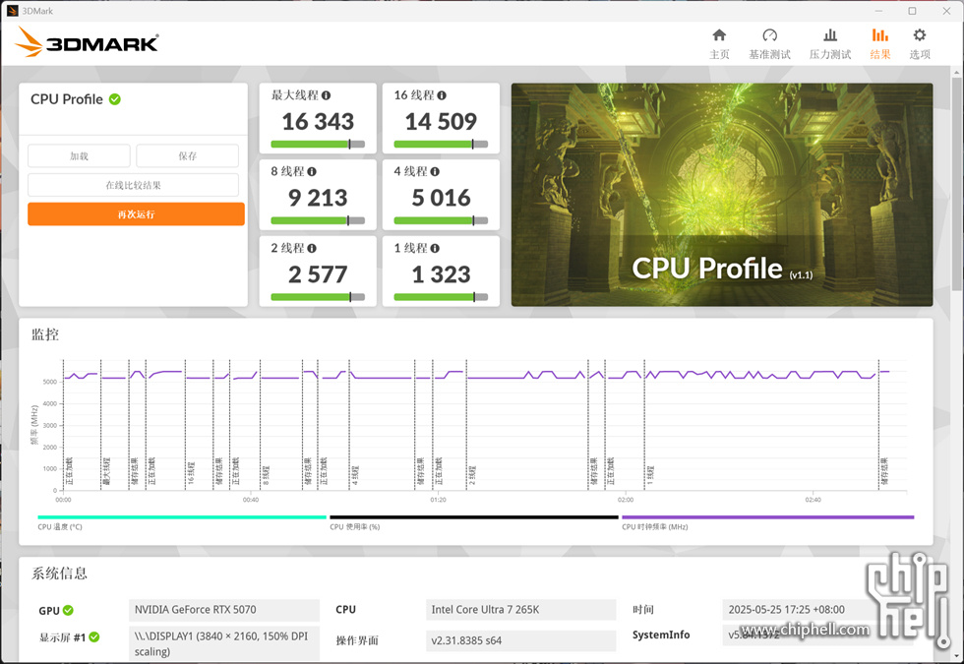This screenshot has height=664, width=964.
Task: Click the 2 线程 score progress bar
Action: pos(318,297)
